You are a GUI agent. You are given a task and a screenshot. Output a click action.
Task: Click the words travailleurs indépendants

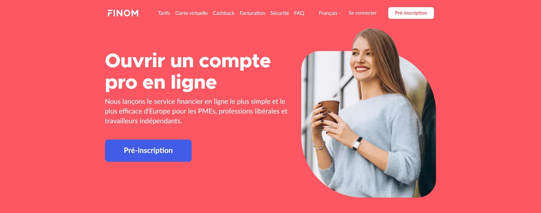(143, 121)
